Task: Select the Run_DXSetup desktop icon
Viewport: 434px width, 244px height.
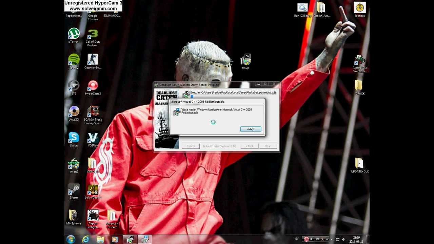Action: (x=302, y=10)
